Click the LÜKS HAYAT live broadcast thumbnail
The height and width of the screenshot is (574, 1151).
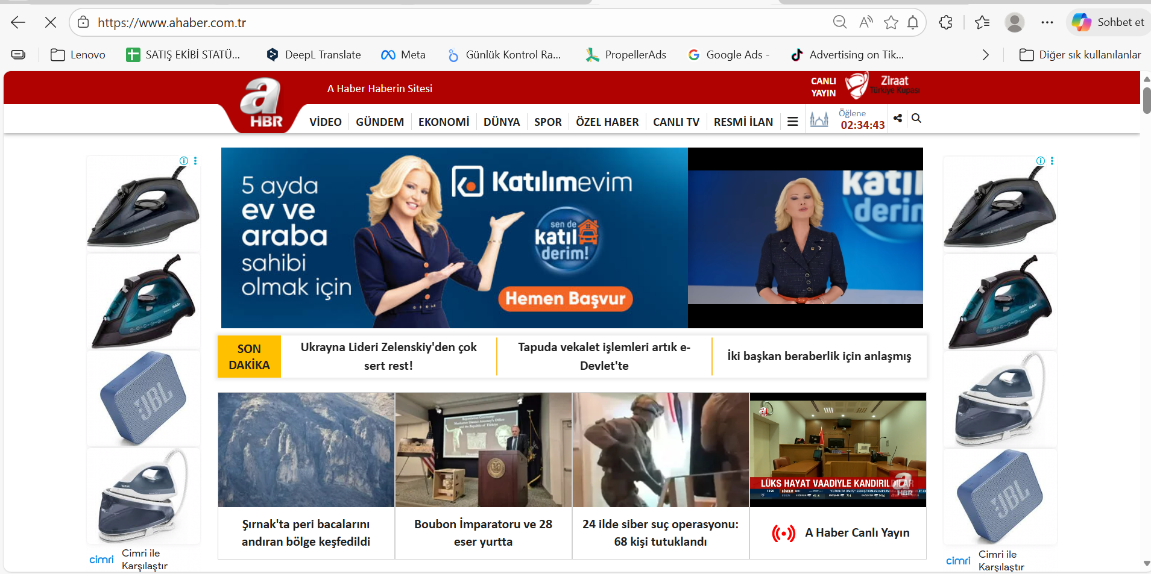click(x=838, y=450)
